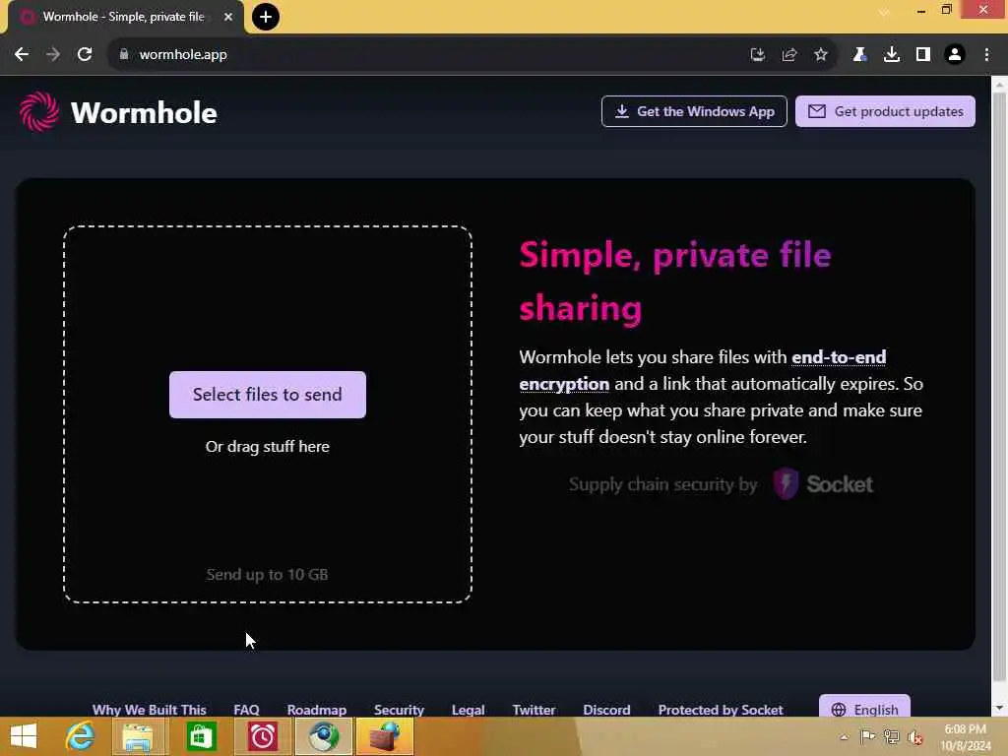
Task: Open the Twitter footer link
Action: [534, 709]
